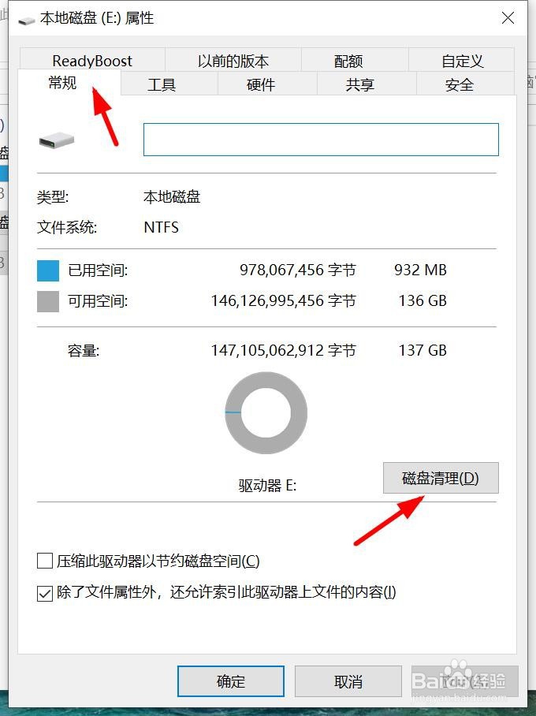This screenshot has height=716, width=536.
Task: Click the drive icon in title bar
Action: coord(27,21)
